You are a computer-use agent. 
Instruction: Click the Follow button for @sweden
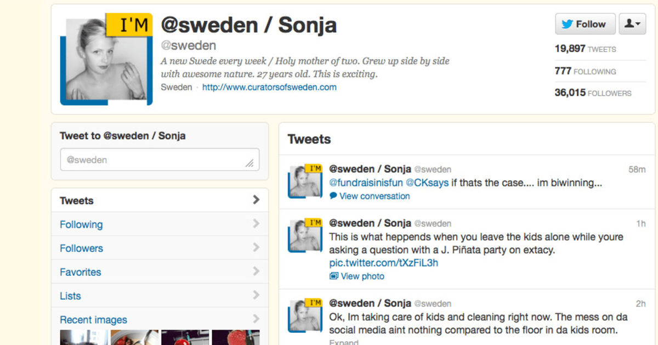[x=585, y=24]
